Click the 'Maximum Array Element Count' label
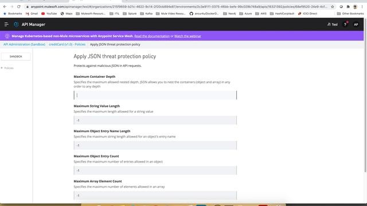The height and width of the screenshot is (206, 367). point(97,181)
